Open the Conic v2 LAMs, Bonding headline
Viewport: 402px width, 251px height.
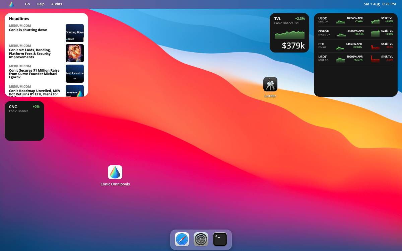(30, 54)
